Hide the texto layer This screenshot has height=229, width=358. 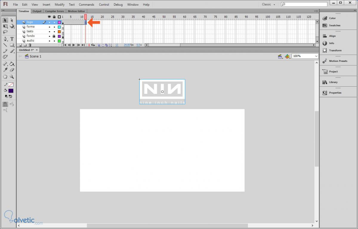[50, 31]
